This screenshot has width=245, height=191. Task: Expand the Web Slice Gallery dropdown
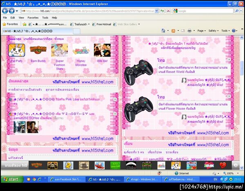(139, 24)
